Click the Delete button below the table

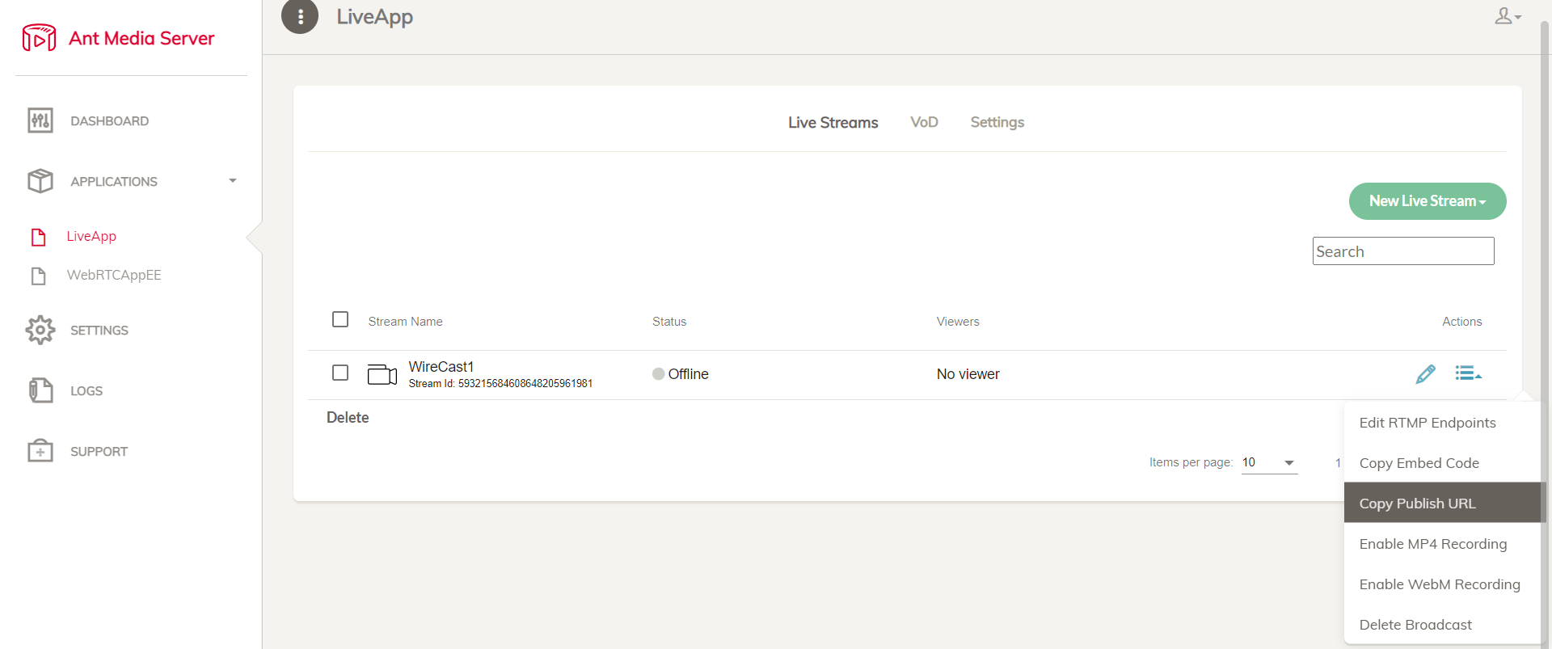coord(348,417)
